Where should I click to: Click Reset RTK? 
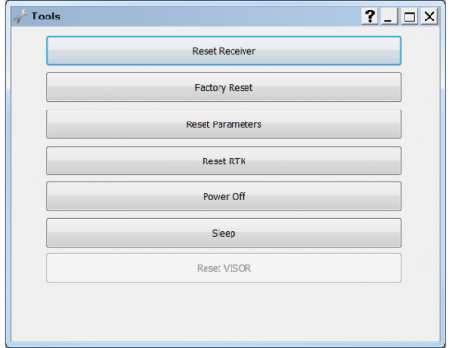(224, 161)
